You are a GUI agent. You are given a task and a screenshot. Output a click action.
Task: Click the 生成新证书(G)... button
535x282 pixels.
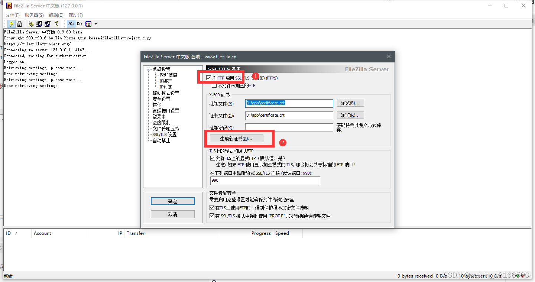coord(236,139)
